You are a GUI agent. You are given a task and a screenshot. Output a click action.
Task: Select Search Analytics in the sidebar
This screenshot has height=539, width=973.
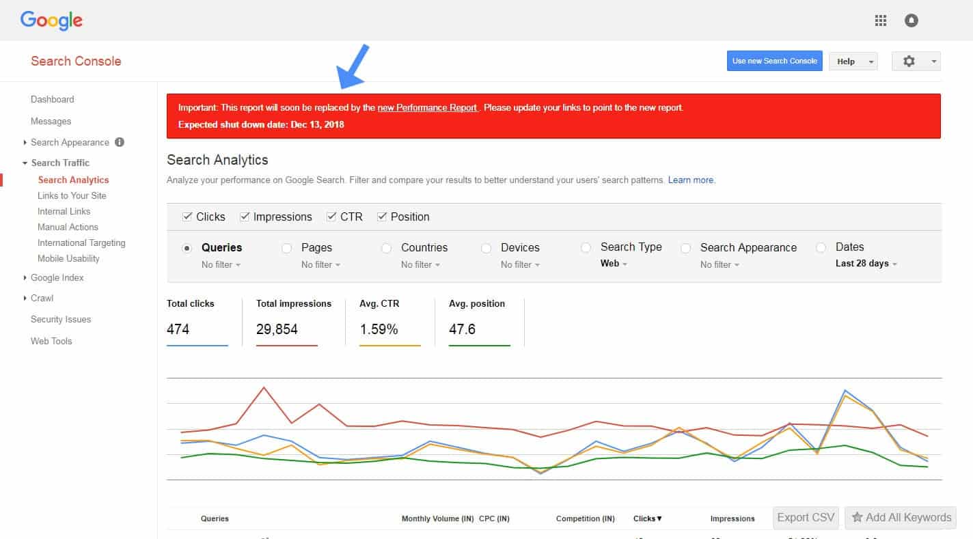73,180
